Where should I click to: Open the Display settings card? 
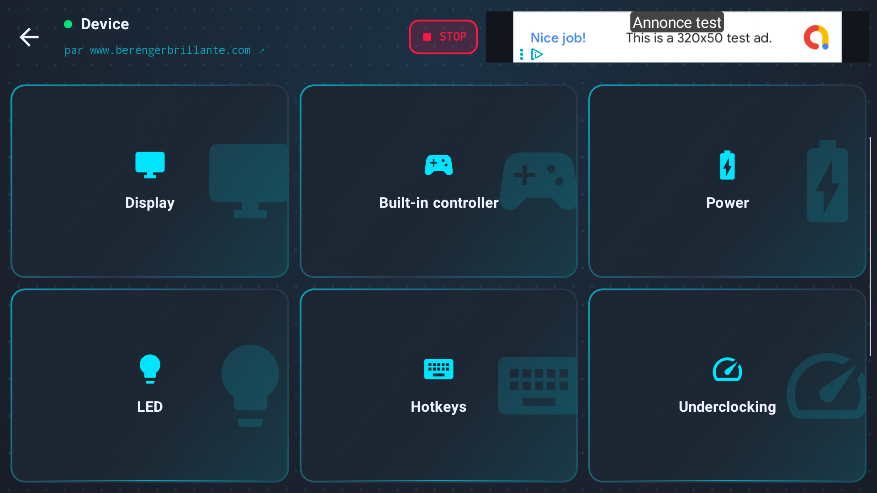click(150, 181)
